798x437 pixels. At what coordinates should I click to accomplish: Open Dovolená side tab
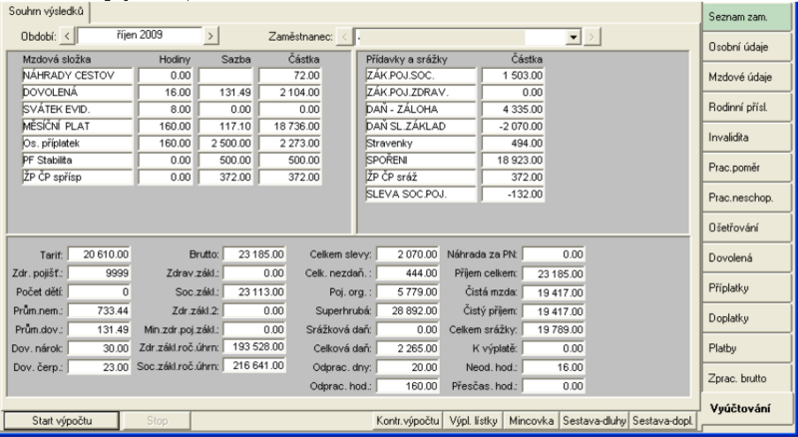(747, 257)
